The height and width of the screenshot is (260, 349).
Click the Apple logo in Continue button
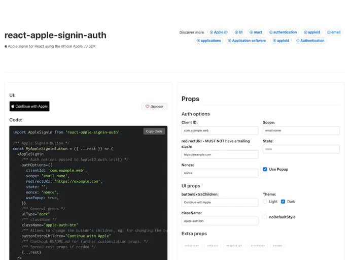tap(13, 106)
